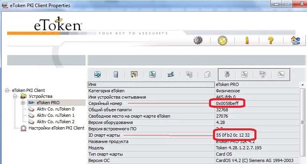
Task: Click the Rename eToken toolbar icon
Action: (171, 74)
